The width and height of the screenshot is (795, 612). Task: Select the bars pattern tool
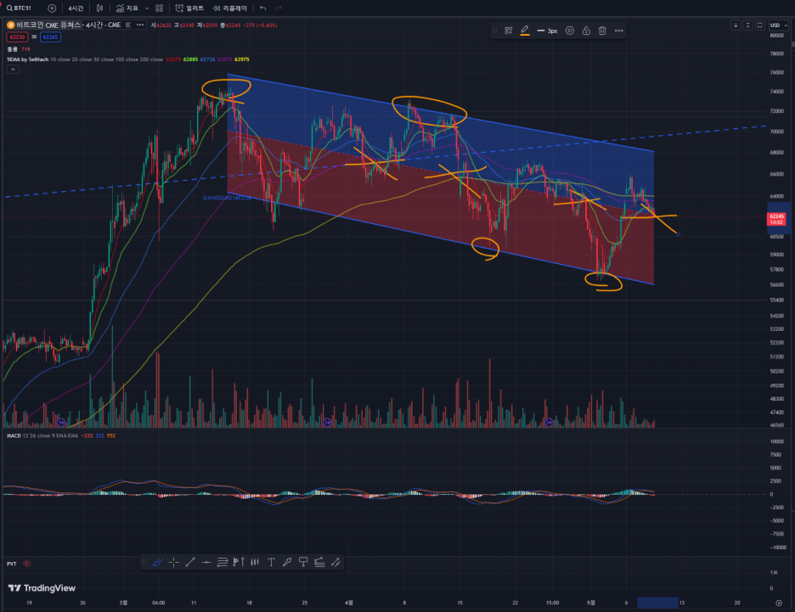[255, 562]
